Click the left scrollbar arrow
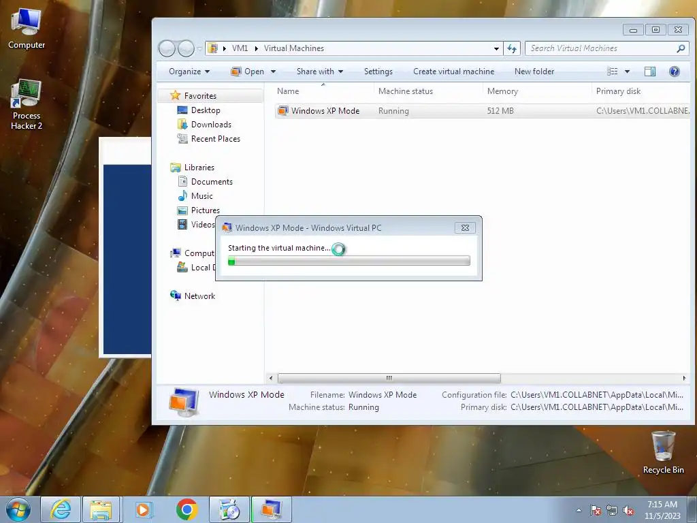 (x=271, y=378)
